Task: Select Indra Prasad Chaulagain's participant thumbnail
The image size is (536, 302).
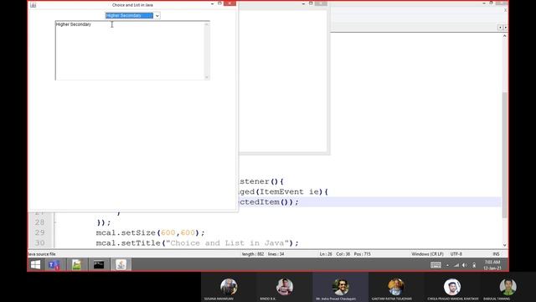Action: point(340,287)
